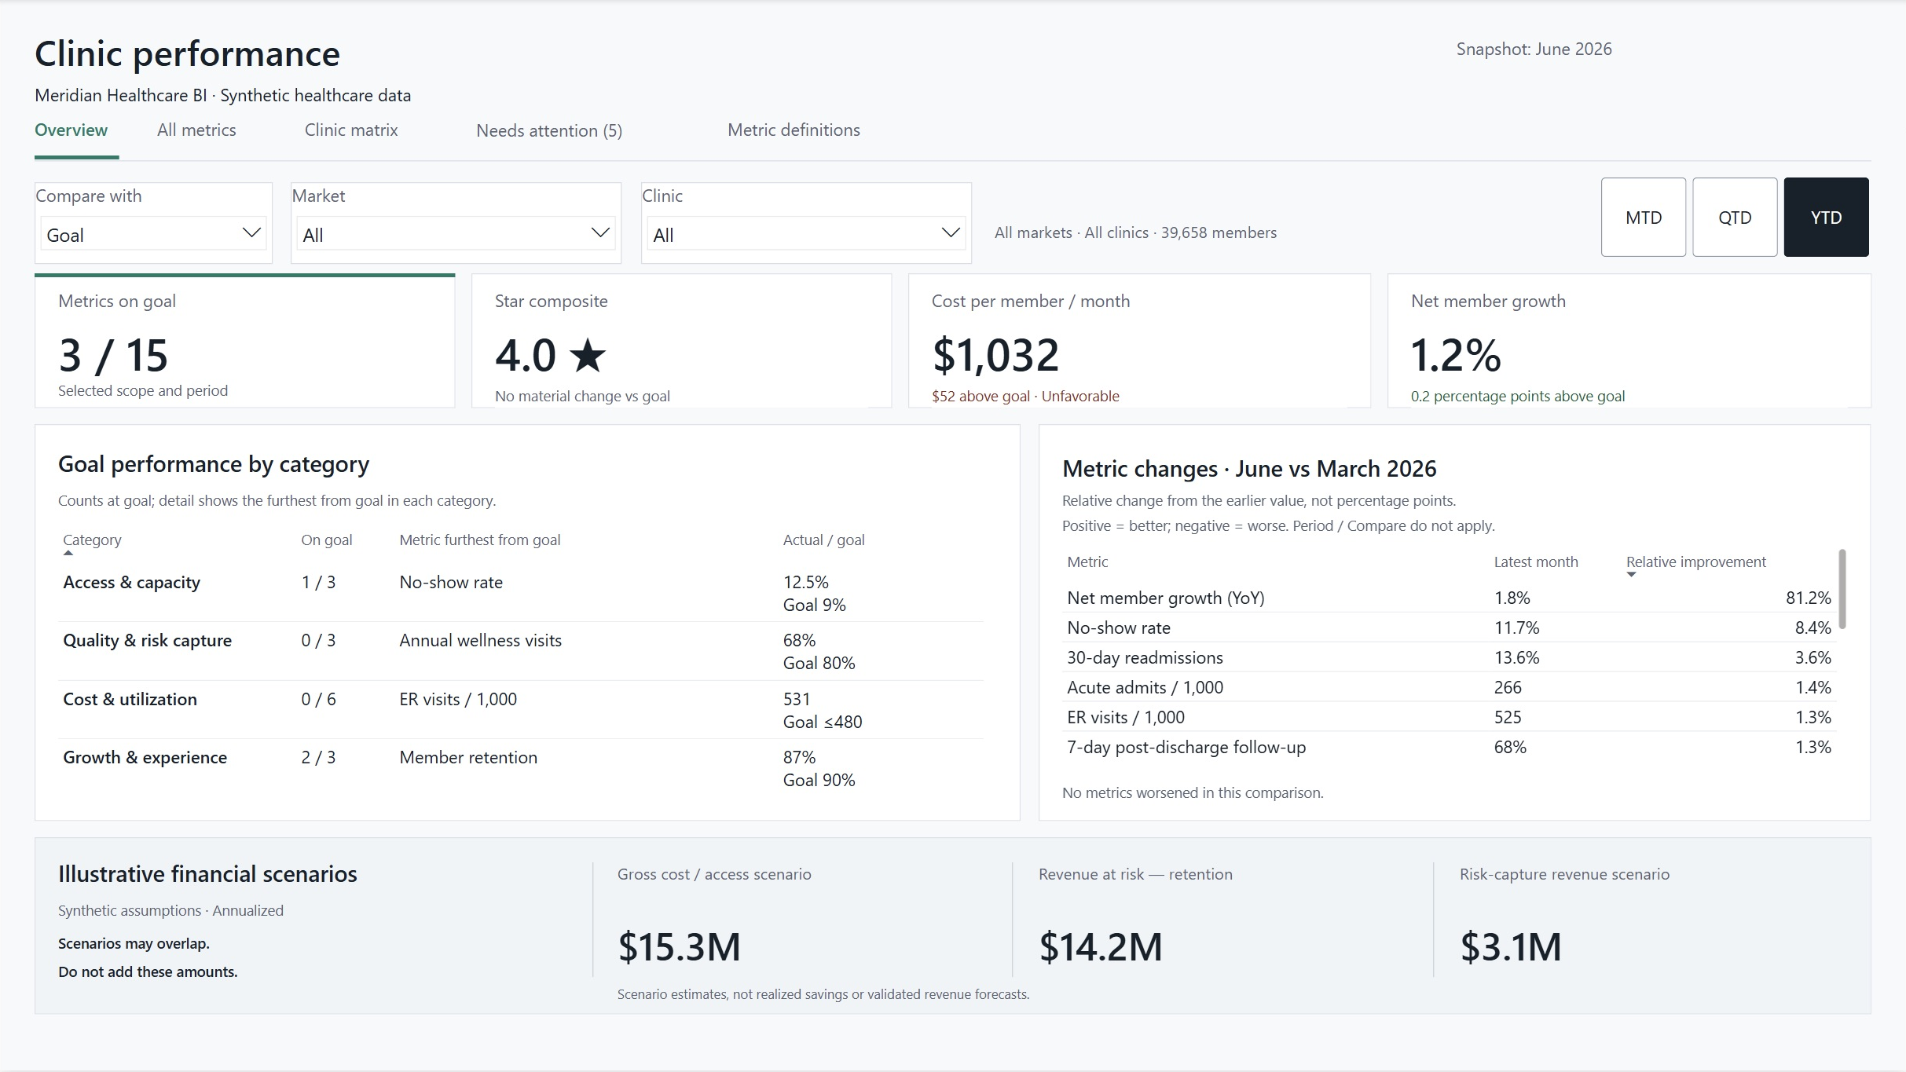
Task: Open the Metric definitions tab
Action: [794, 130]
